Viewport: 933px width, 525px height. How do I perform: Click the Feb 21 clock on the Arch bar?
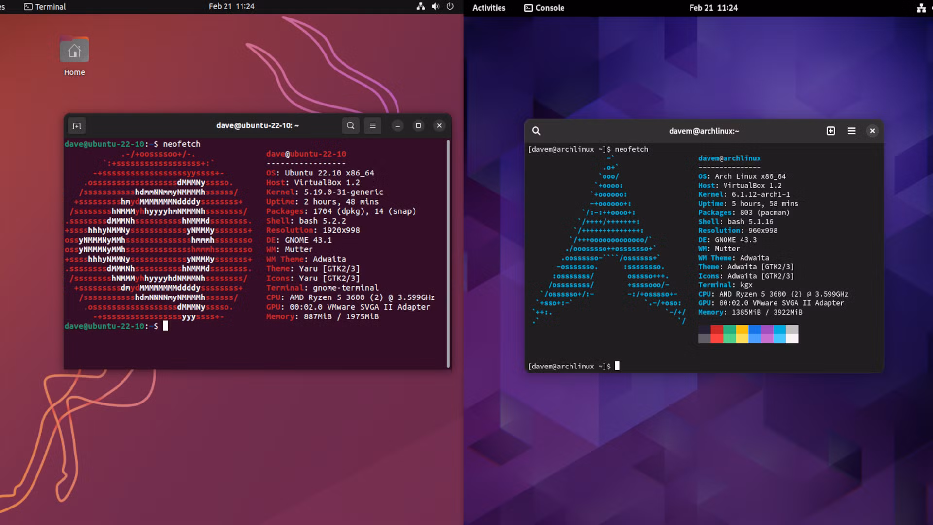click(x=713, y=8)
